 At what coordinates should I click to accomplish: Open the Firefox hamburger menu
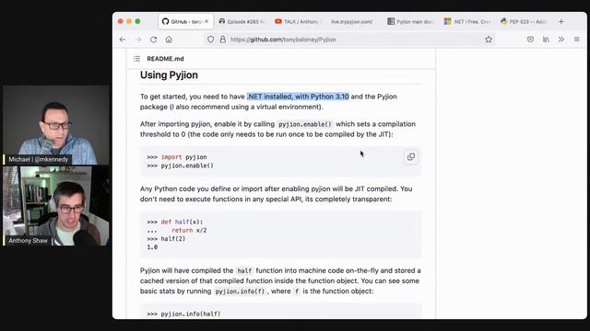coord(576,40)
